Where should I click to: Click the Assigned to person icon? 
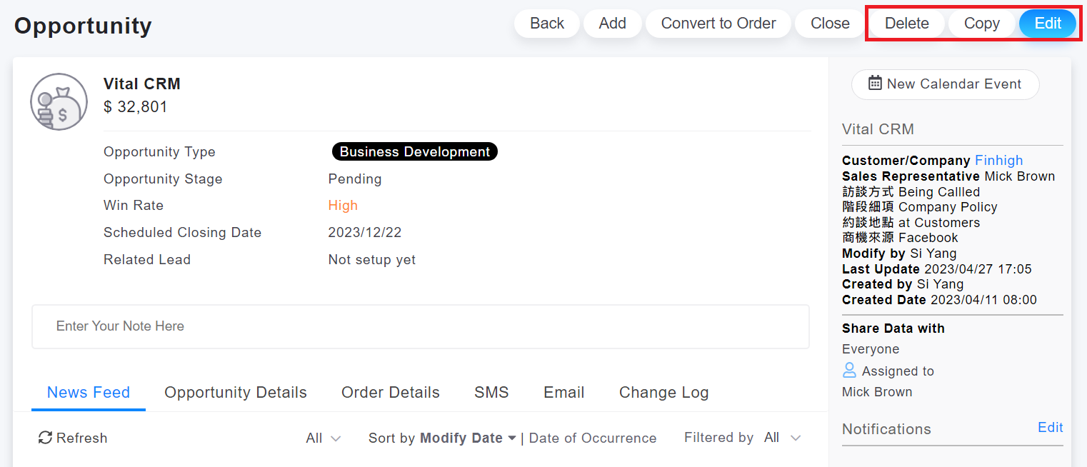[849, 371]
